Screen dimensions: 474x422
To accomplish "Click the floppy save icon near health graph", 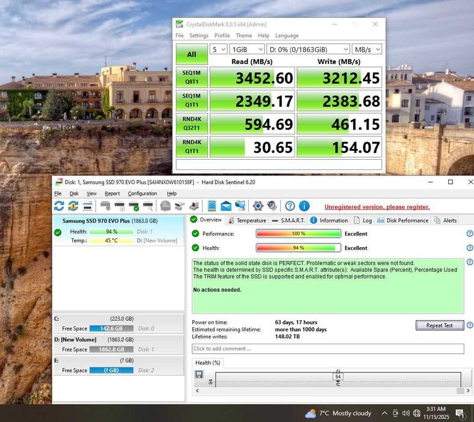I will (199, 374).
